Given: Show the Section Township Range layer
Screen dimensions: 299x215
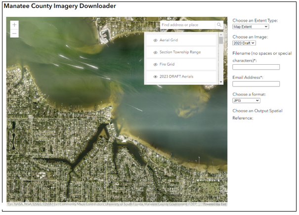Looking at the screenshot, I should click(155, 52).
